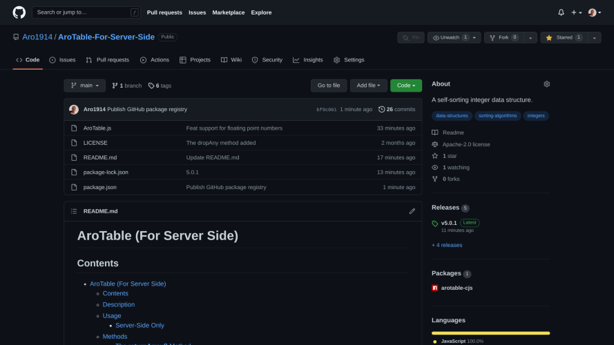The height and width of the screenshot is (345, 614).
Task: Expand the Starred lists dropdown arrow
Action: pyautogui.click(x=595, y=37)
